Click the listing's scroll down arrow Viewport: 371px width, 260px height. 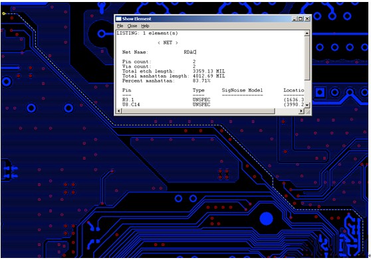click(x=307, y=105)
